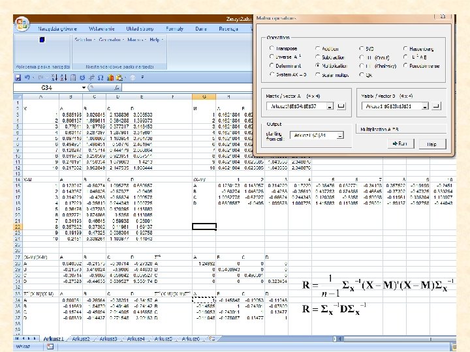This screenshot has width=470, height=352.
Task: Switch to the Arkusz2 sheet
Action: [81, 339]
